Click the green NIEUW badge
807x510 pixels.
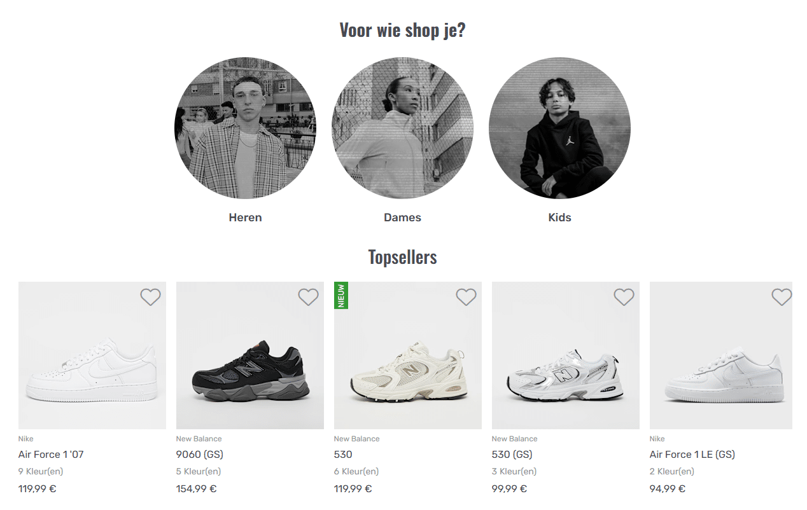coord(341,296)
